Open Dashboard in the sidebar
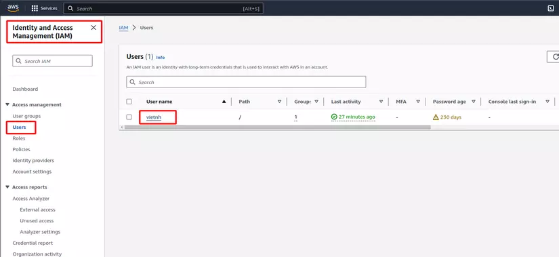 point(25,89)
